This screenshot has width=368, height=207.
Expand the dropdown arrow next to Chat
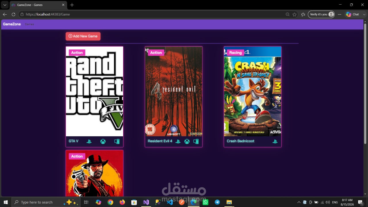click(x=364, y=14)
